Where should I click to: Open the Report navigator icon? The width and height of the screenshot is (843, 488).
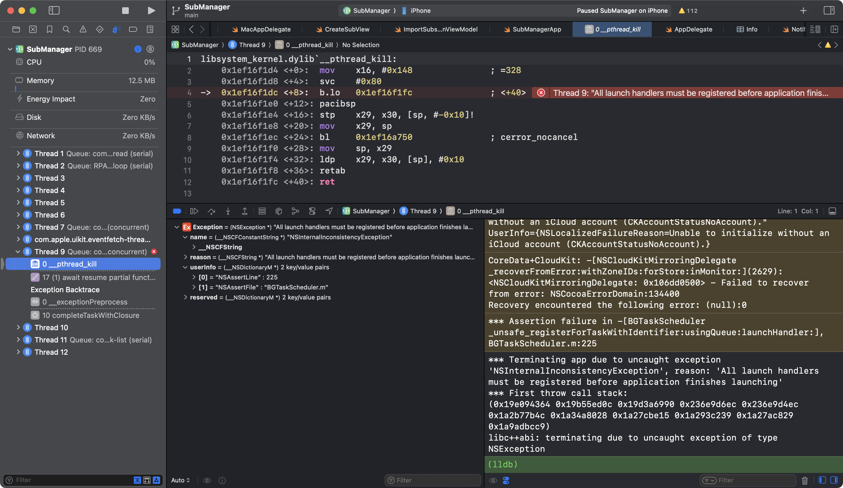tap(150, 30)
